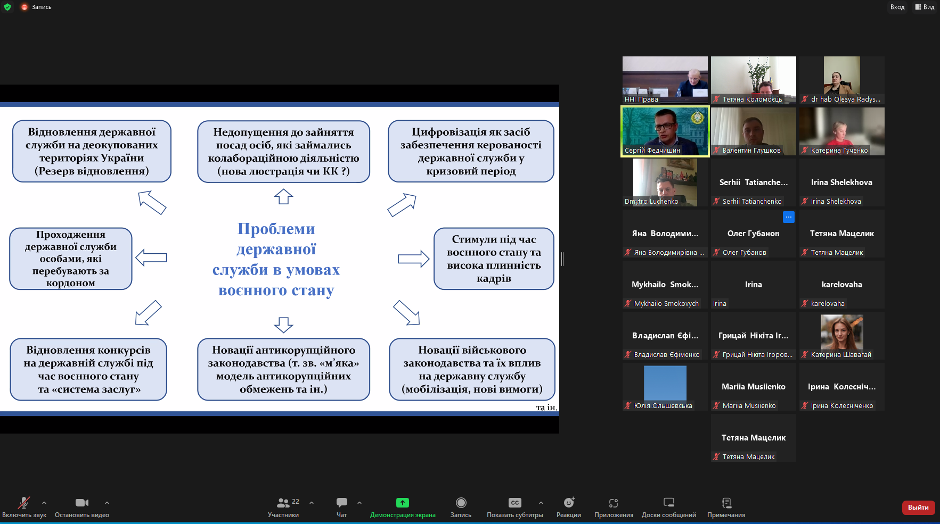Click the microphone icon to unmute sound
940x524 pixels.
(x=24, y=503)
